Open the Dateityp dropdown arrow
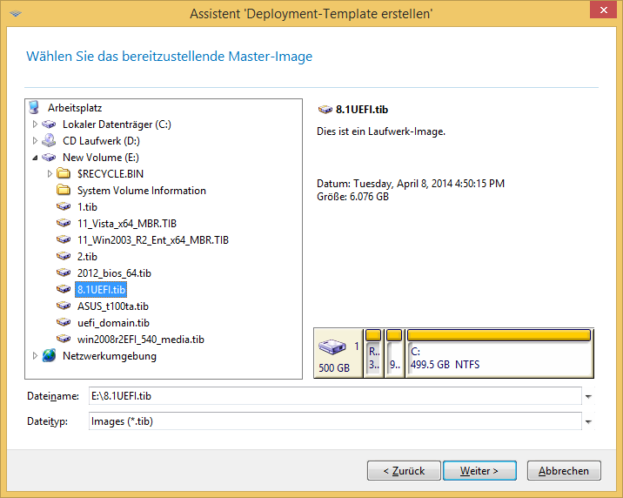 pos(588,422)
